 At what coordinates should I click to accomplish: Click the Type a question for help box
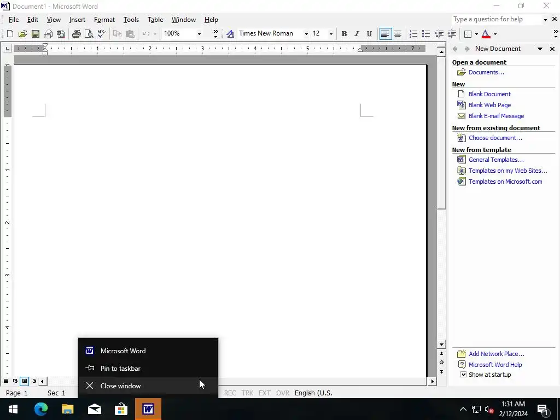(x=497, y=19)
